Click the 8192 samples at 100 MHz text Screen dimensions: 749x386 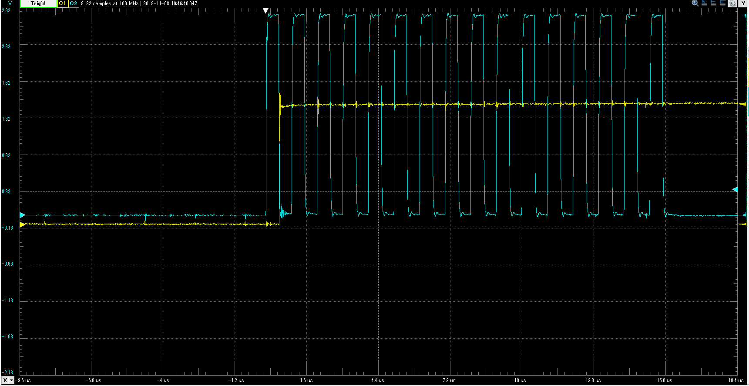point(110,3)
